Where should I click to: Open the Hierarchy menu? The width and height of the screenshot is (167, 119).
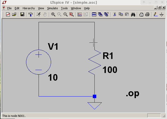29,8
